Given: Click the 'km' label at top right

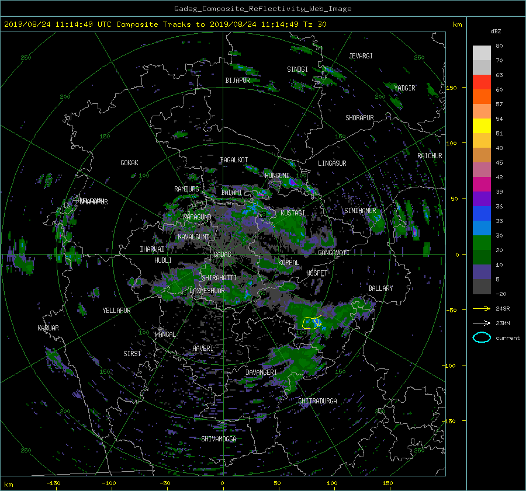Looking at the screenshot, I should coord(457,25).
